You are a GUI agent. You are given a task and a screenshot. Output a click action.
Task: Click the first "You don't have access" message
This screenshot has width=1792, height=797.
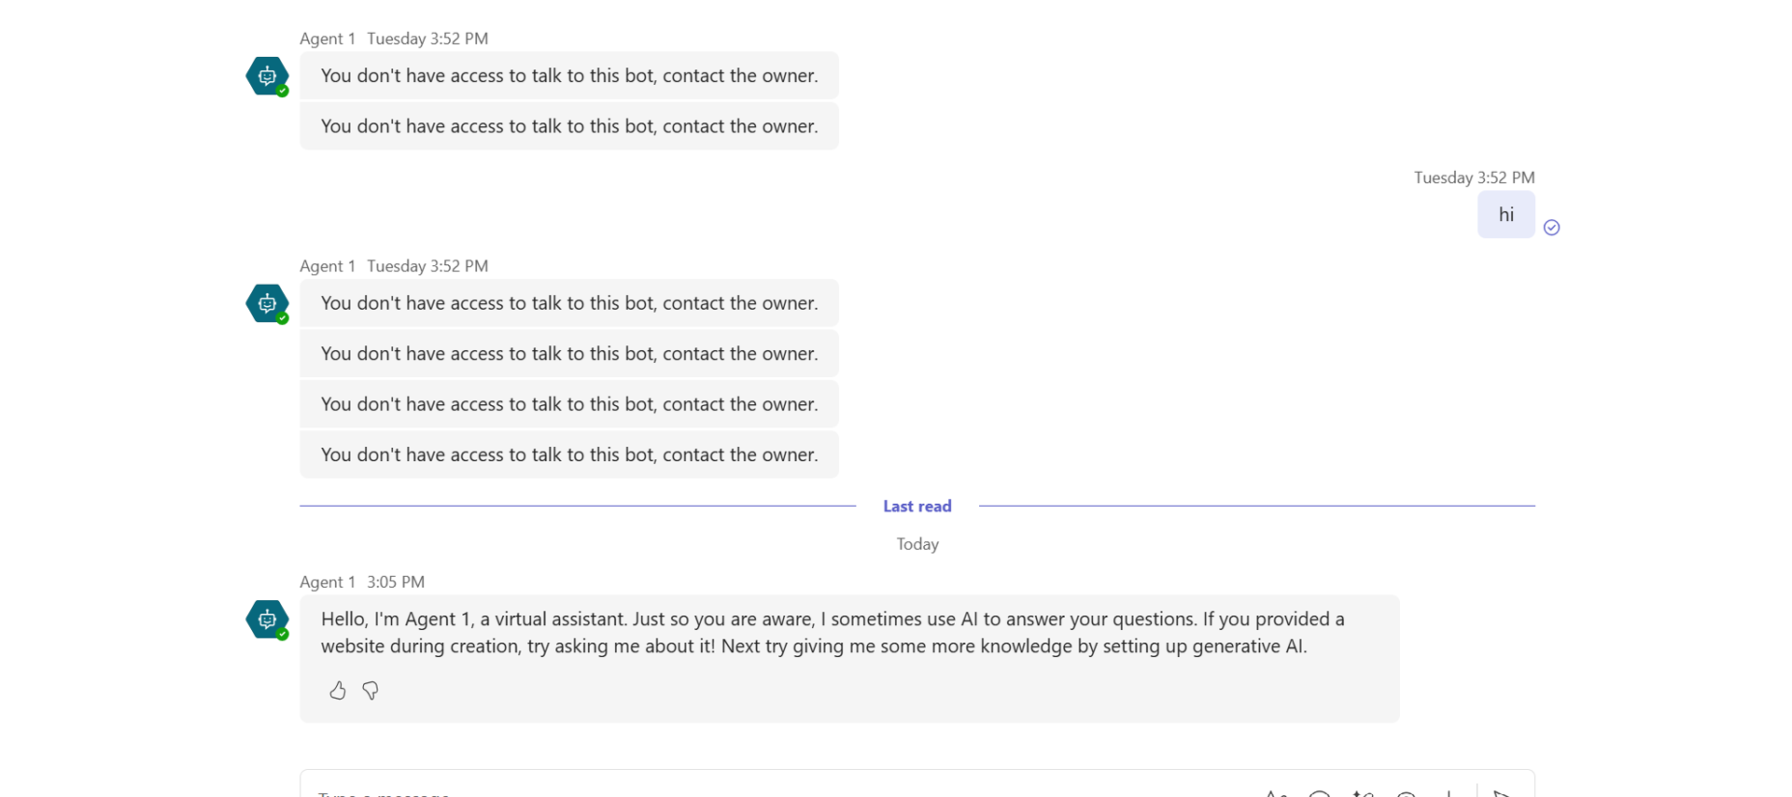[569, 76]
